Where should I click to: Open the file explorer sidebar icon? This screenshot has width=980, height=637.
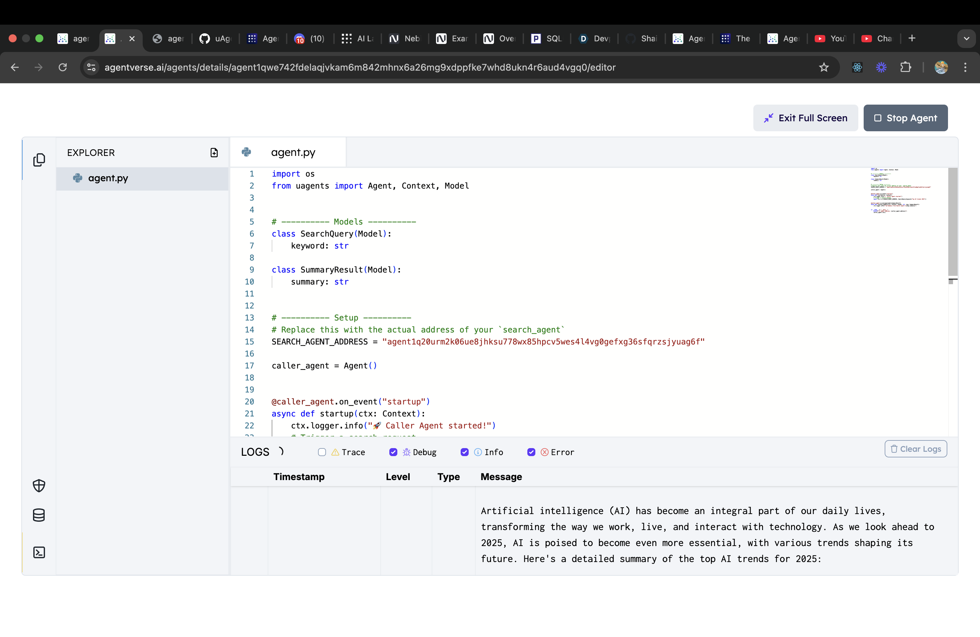(39, 160)
